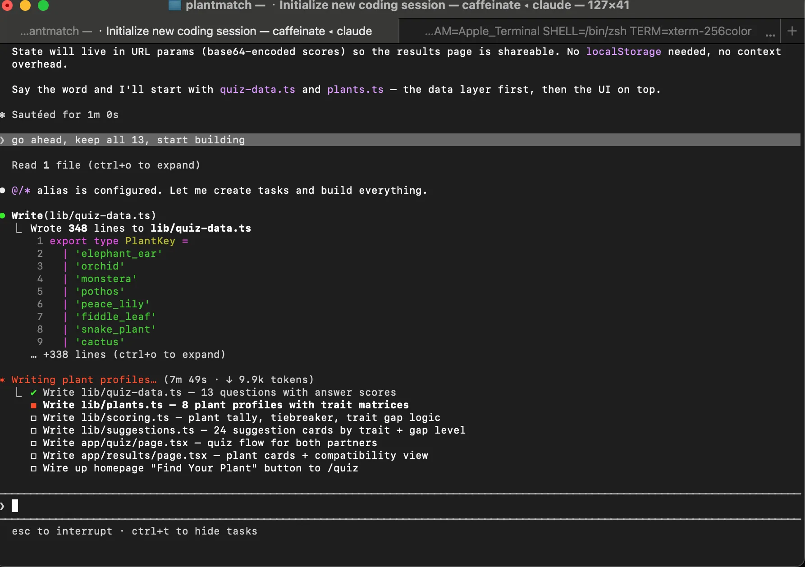Image resolution: width=805 pixels, height=567 pixels.
Task: Click 'Writing plant profiles…' status text
Action: pyautogui.click(x=84, y=380)
